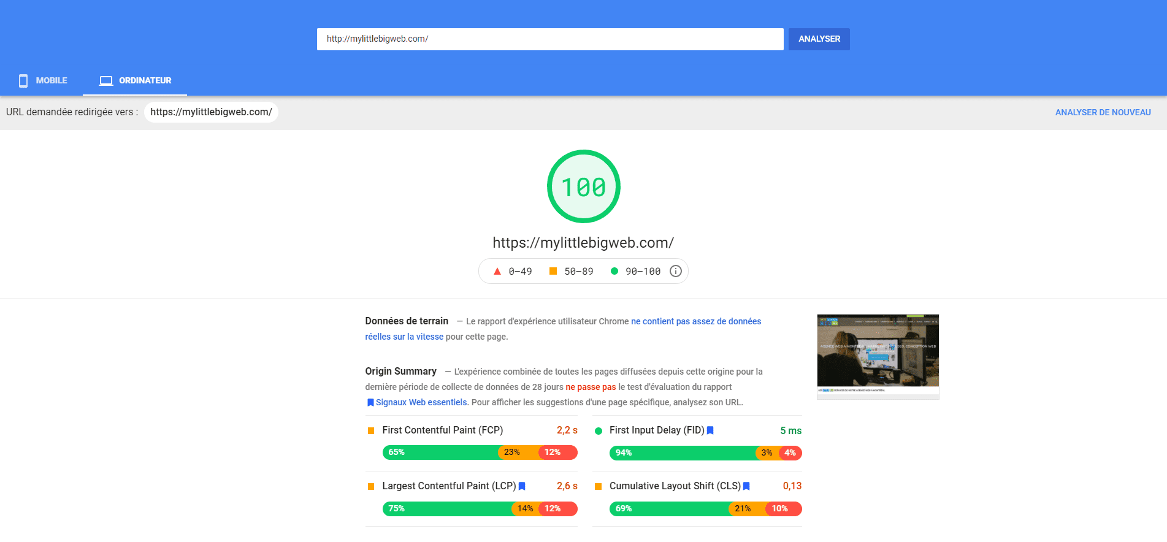
Task: Click the info icon beside score legend
Action: click(675, 271)
